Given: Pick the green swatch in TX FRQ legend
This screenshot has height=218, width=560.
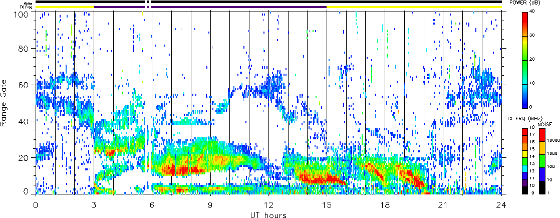Looking at the screenshot, I should [x=524, y=161].
